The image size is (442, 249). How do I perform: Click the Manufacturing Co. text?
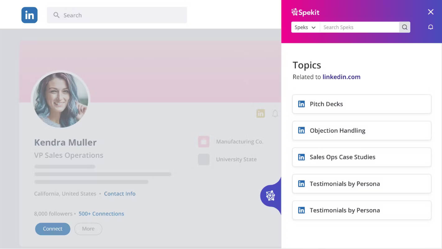pos(240,142)
